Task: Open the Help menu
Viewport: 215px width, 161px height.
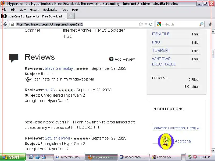Action: tap(75, 10)
